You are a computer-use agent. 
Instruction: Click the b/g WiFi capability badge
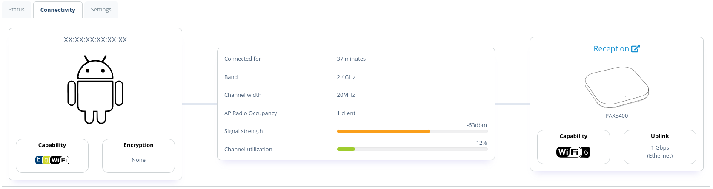[52, 160]
